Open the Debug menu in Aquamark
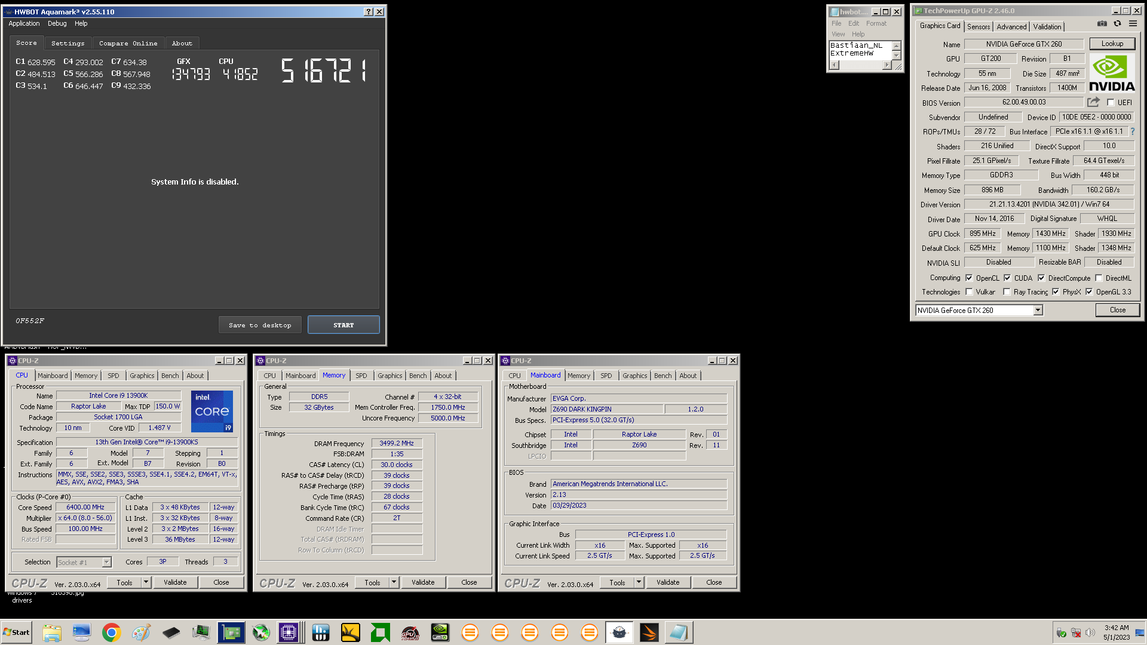1147x645 pixels. pyautogui.click(x=57, y=23)
